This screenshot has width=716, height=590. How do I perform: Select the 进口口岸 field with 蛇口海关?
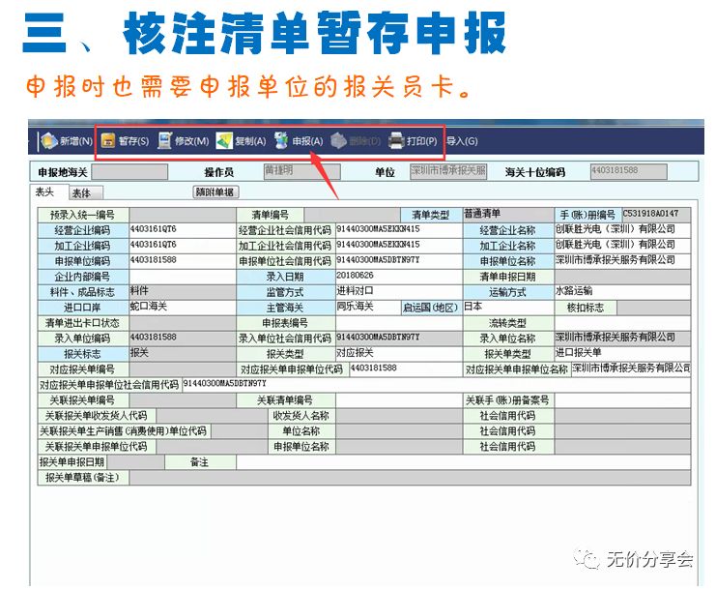[x=182, y=307]
